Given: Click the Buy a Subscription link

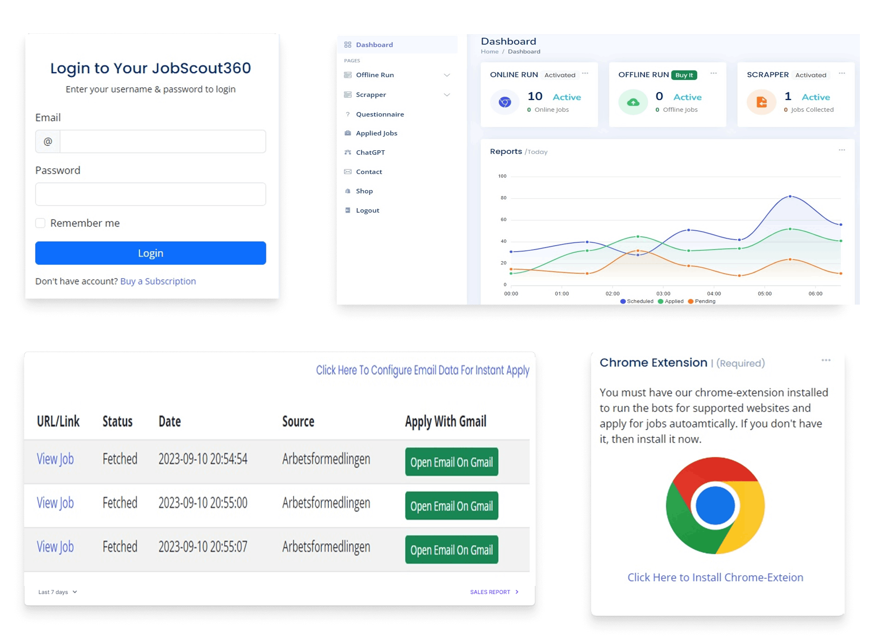Looking at the screenshot, I should (x=158, y=281).
